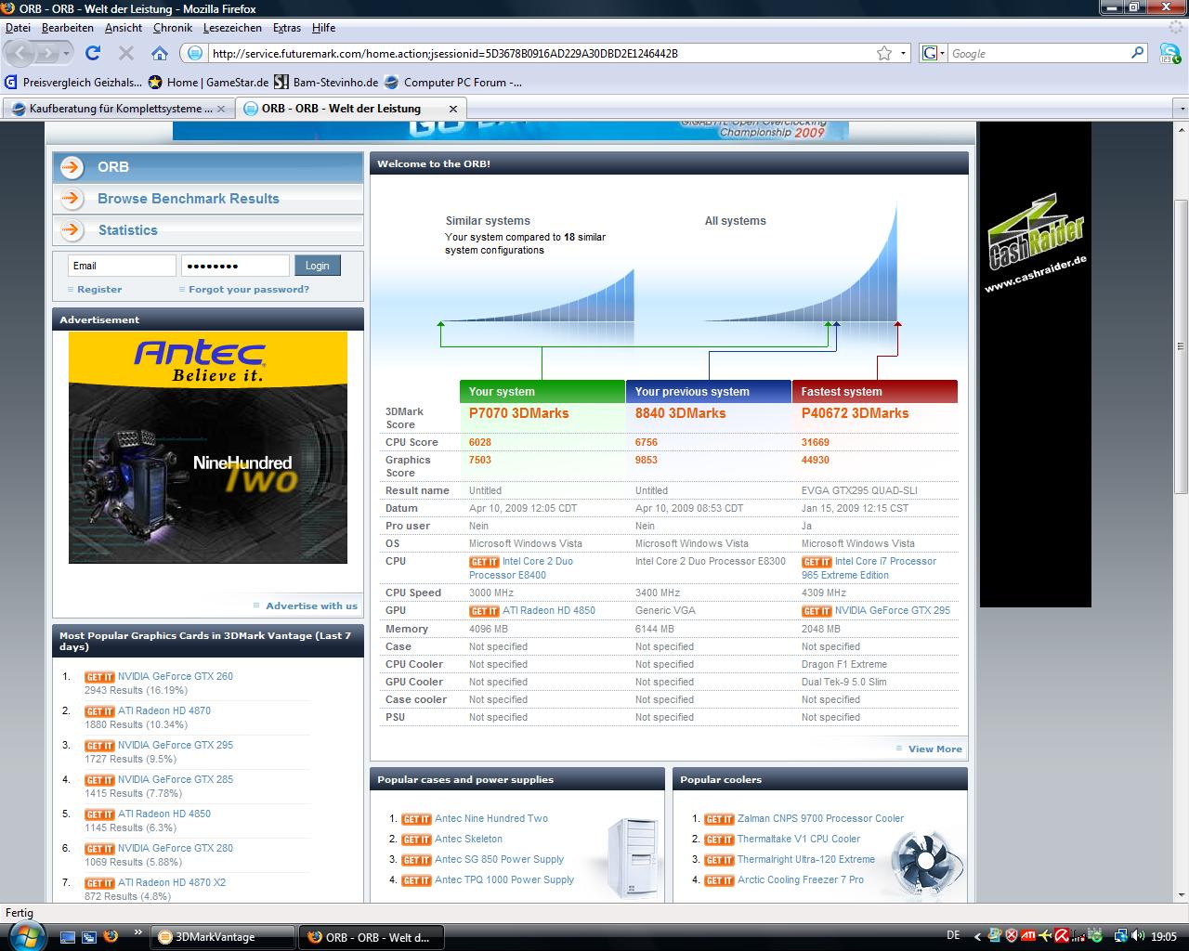1189x951 pixels.
Task: Close the ORB - Welt der Leistung tab
Action: tap(453, 109)
